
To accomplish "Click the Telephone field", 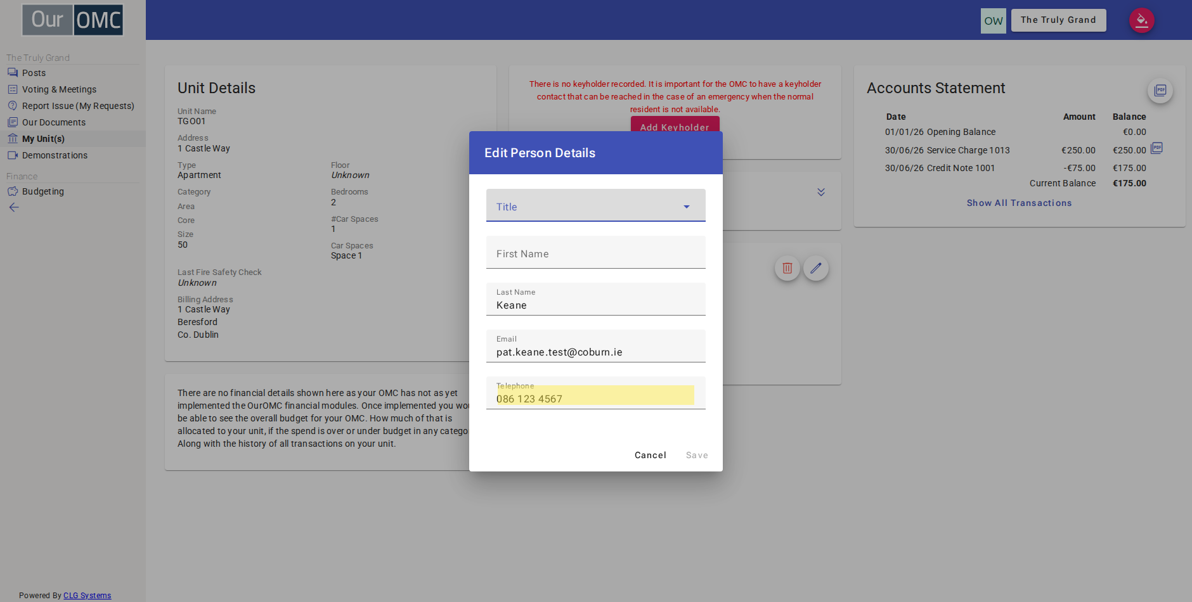I will (x=596, y=393).
